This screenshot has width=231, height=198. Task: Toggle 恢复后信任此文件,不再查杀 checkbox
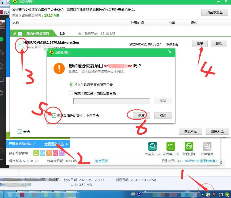click(54, 116)
